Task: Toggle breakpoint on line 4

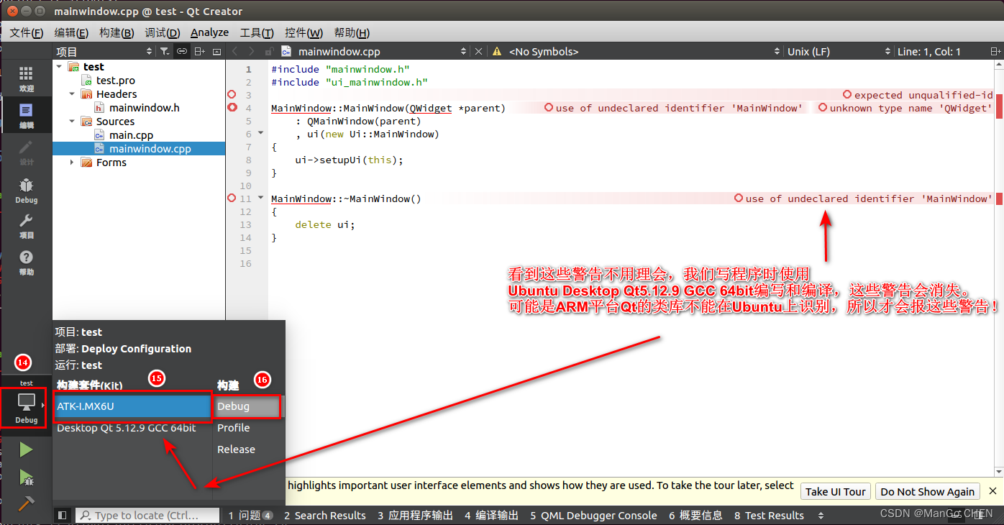Action: click(232, 108)
